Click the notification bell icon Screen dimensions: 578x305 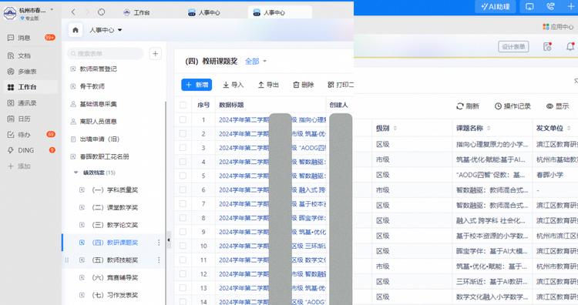[x=570, y=47]
